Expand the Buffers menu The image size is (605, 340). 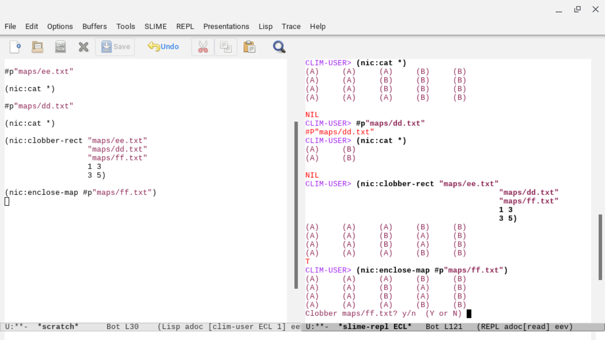pos(94,27)
